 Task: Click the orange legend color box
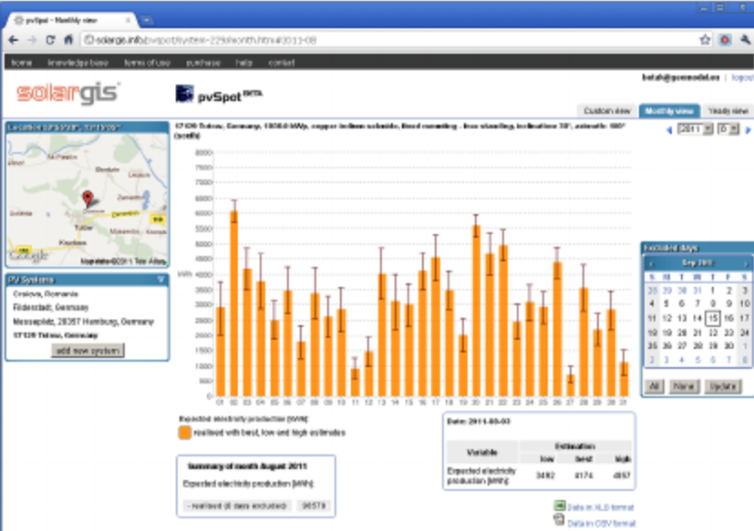pyautogui.click(x=185, y=433)
